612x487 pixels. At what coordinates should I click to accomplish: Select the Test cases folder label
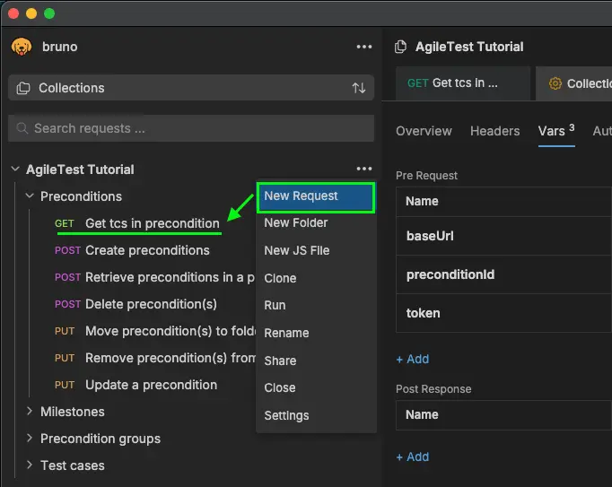73,465
